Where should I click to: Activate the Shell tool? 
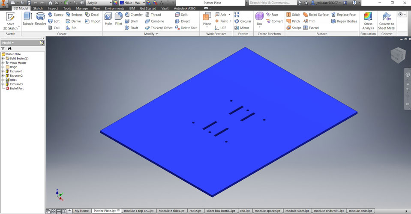(x=131, y=21)
